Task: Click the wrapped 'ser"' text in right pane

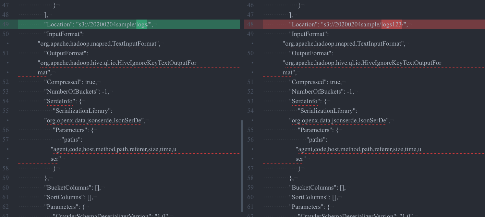Action: (x=301, y=159)
